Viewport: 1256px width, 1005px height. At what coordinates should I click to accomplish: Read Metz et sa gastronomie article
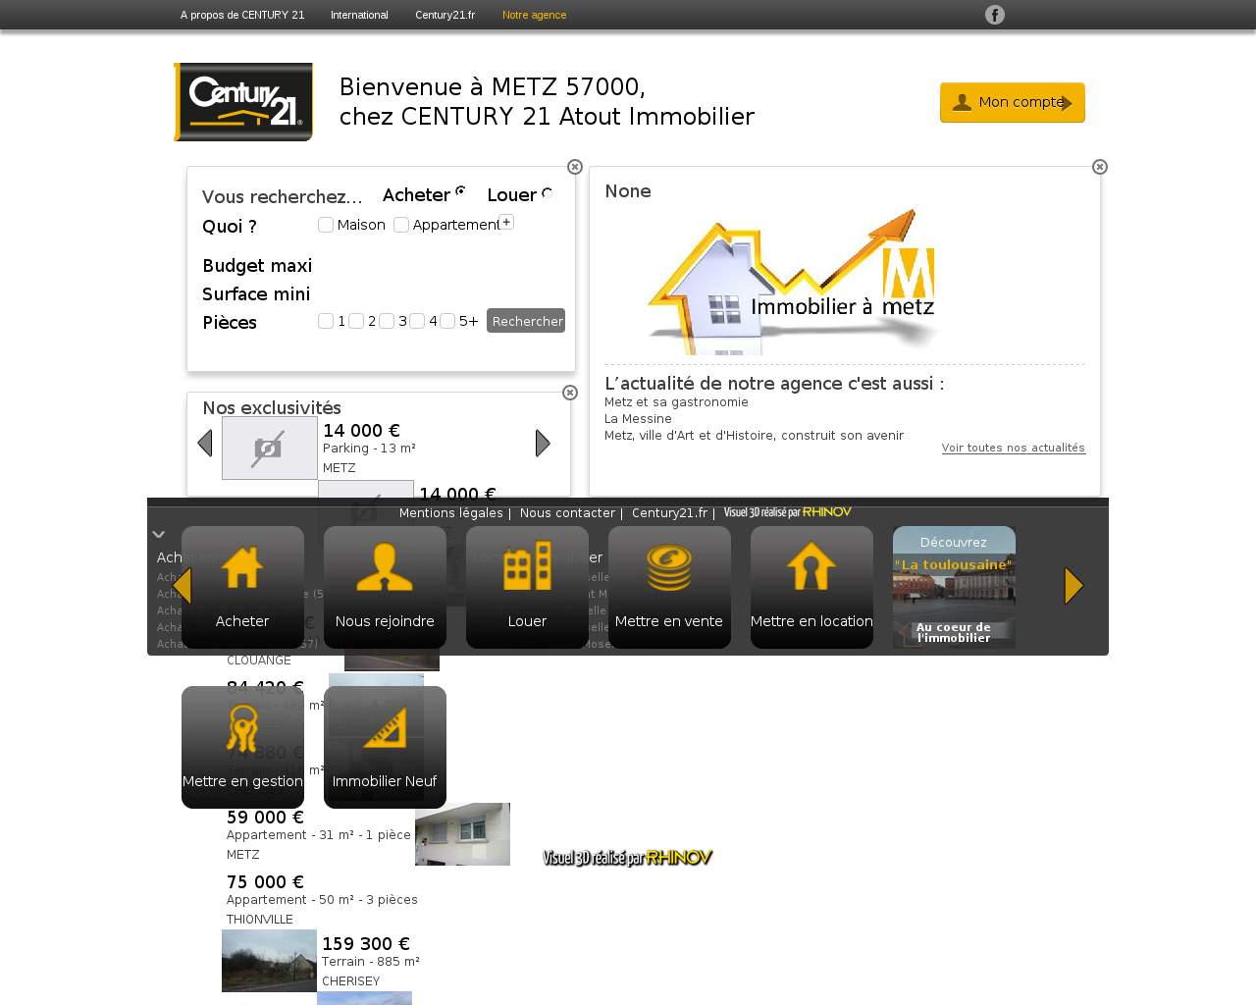676,402
